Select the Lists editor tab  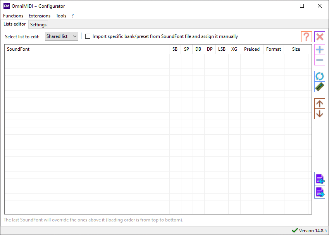(x=14, y=24)
